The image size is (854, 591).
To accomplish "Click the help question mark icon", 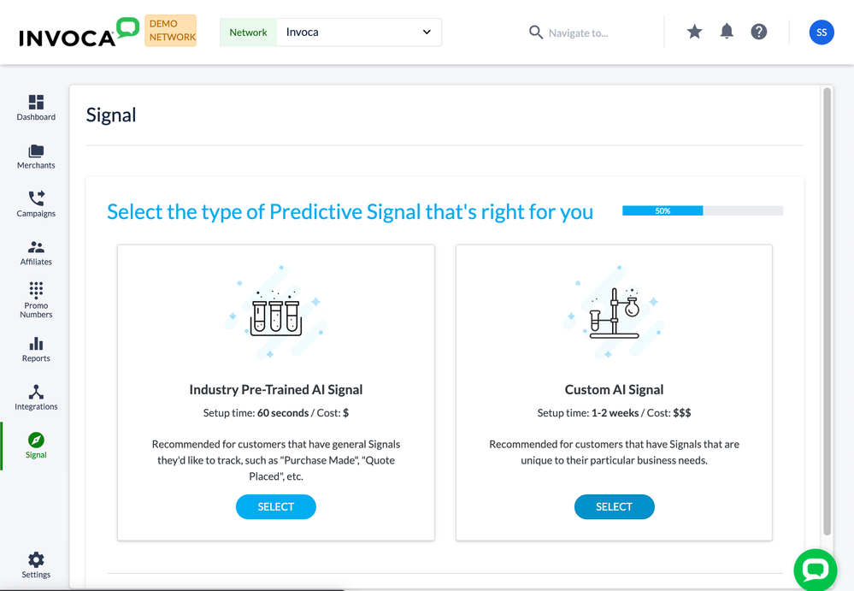I will 758,32.
